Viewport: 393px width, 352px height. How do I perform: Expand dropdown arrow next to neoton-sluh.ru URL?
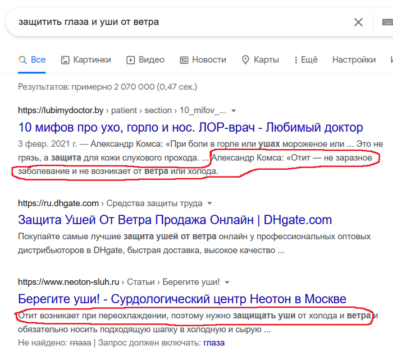[227, 282]
